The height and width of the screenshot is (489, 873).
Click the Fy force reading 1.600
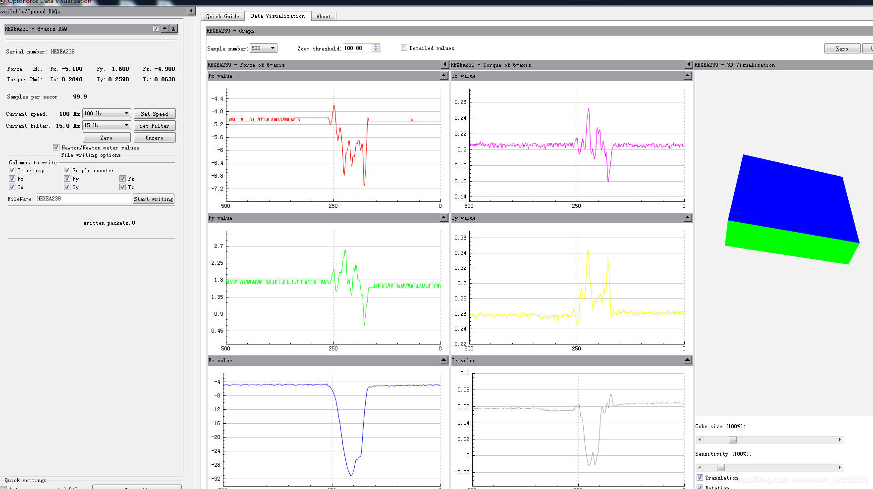pos(120,69)
